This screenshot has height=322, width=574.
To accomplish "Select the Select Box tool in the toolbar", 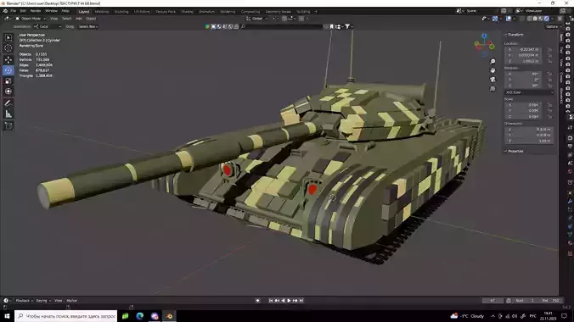I will 8,37.
